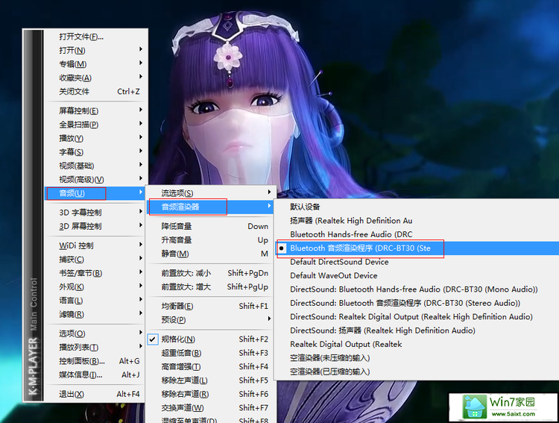Toggle 移除右声道(R)

(211, 394)
